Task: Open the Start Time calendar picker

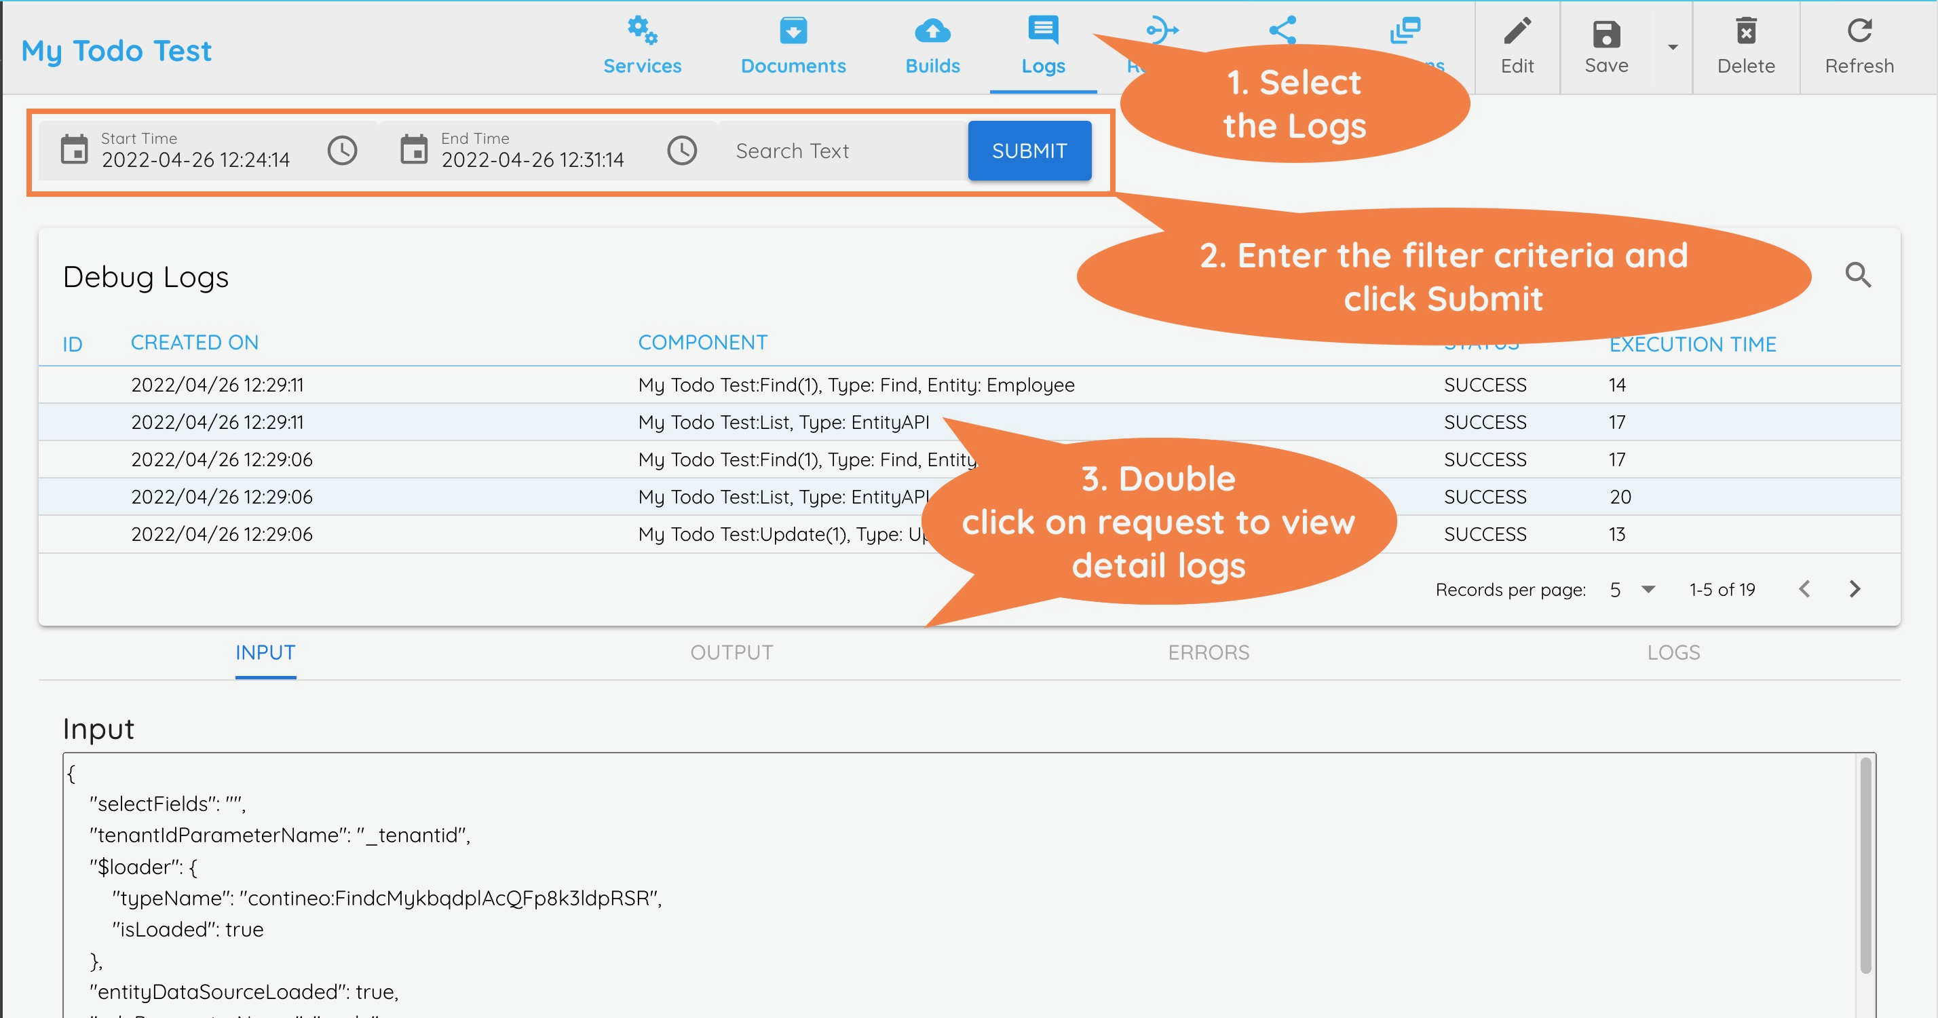Action: pyautogui.click(x=75, y=151)
